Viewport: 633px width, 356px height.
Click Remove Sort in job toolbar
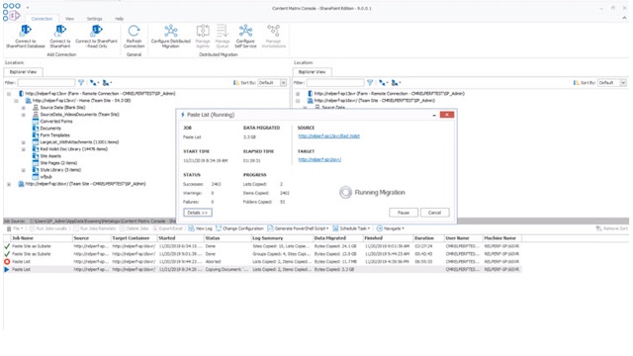(x=612, y=228)
